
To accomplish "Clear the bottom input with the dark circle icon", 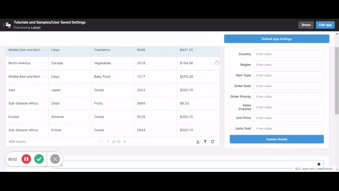I will (x=319, y=164).
